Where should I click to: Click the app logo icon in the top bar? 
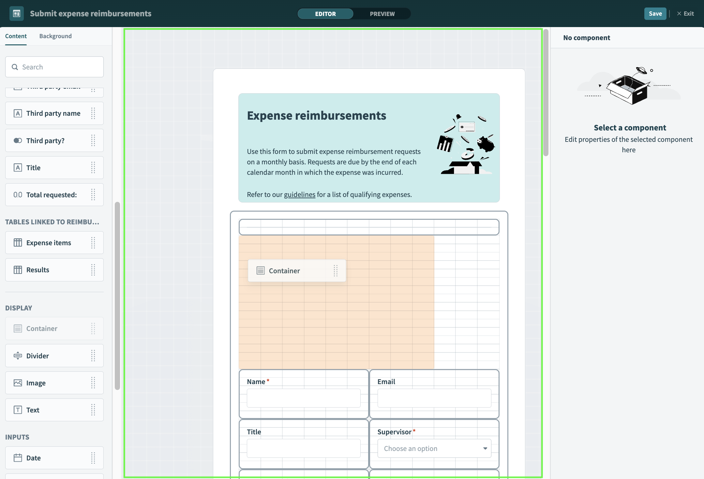click(x=16, y=13)
